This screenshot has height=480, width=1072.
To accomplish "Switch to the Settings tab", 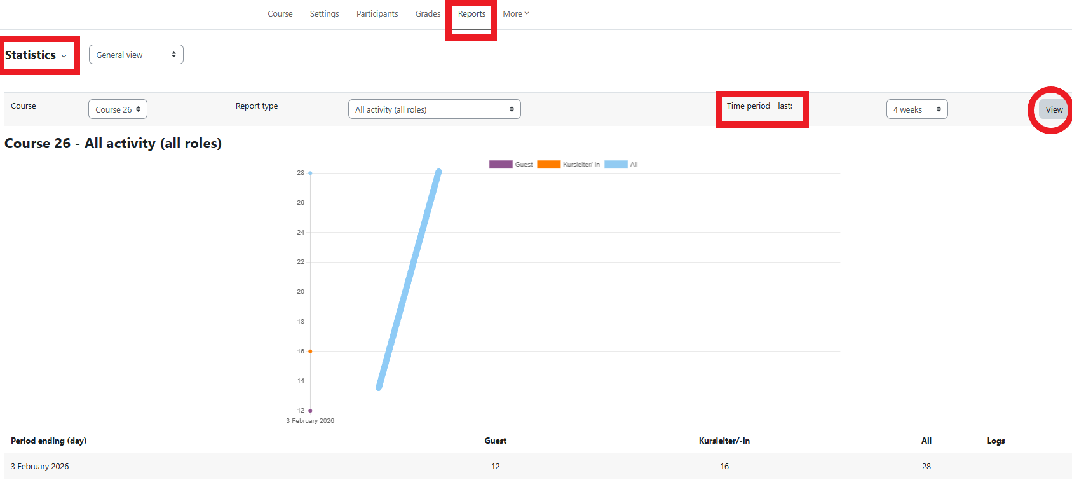I will tap(324, 14).
